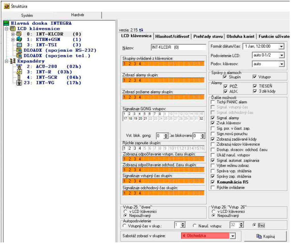Viewport: 291px width, 244px height.
Task: Click the INT-SCR expander icon
Action: click(x=19, y=77)
